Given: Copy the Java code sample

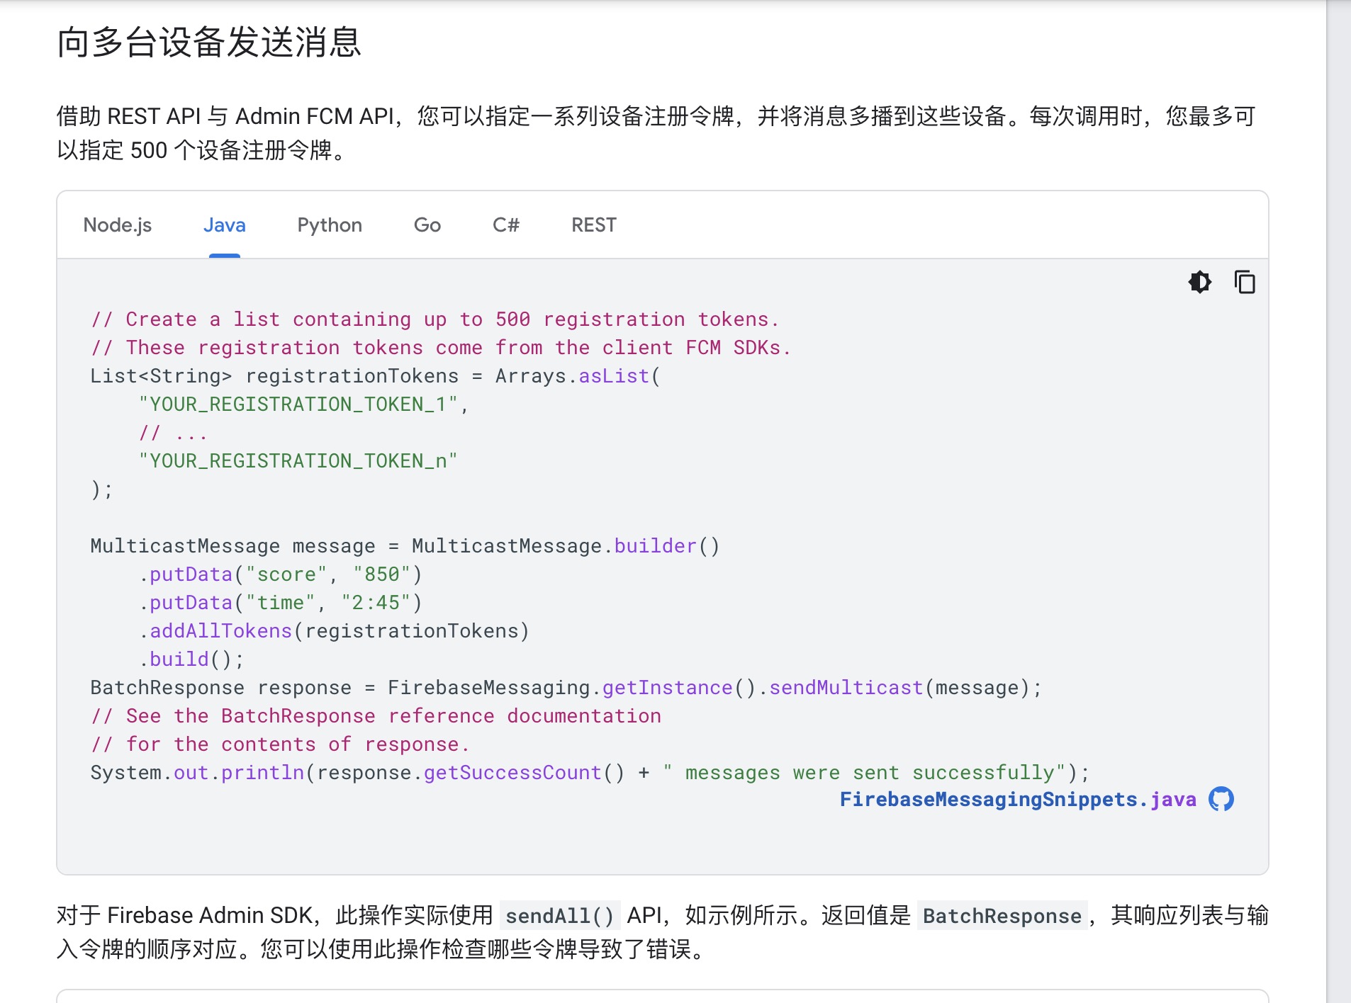Looking at the screenshot, I should click(1245, 282).
